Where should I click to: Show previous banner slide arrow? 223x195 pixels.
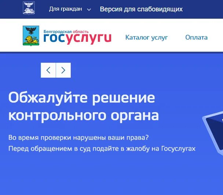[48, 70]
